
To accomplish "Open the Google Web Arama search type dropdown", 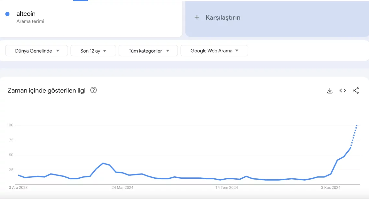I will click(x=214, y=50).
